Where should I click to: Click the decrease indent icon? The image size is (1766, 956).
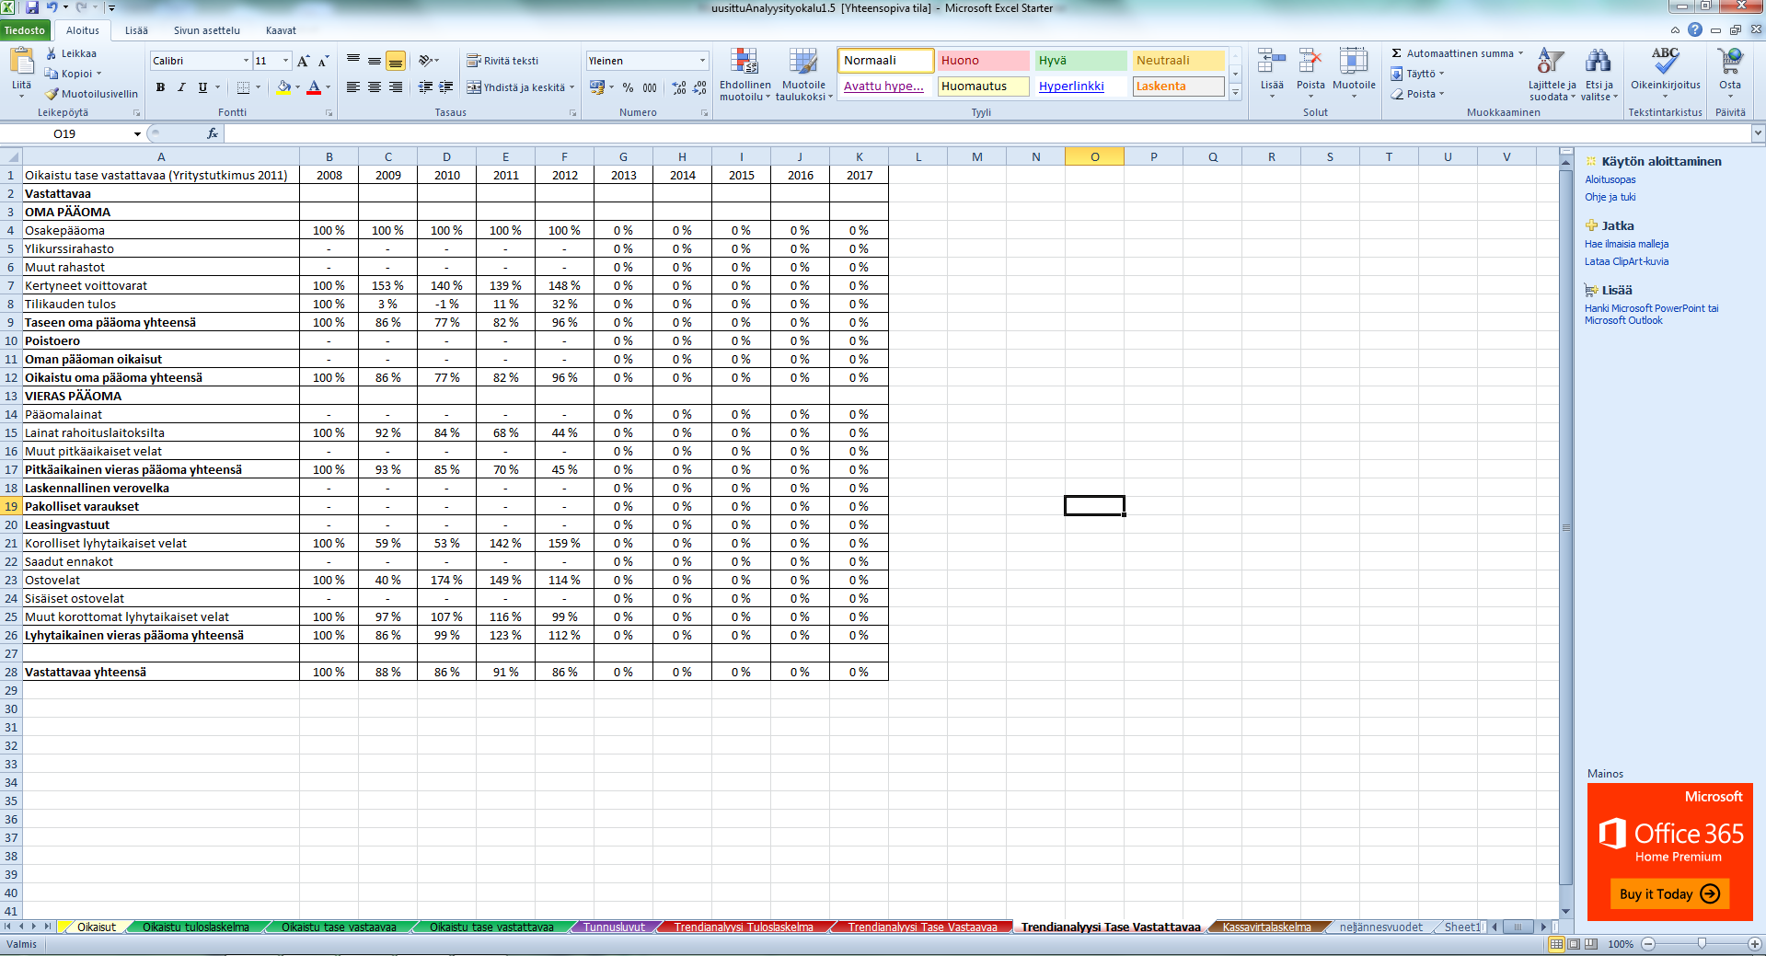point(425,87)
